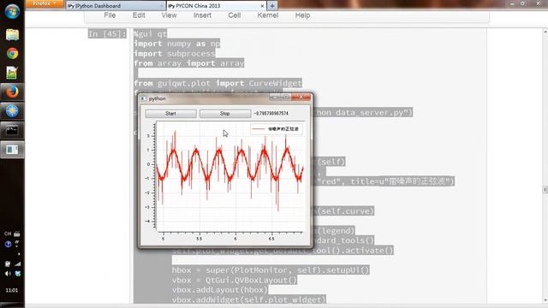
Task: Click the page scrollbar up arrow
Action: tap(545, 32)
